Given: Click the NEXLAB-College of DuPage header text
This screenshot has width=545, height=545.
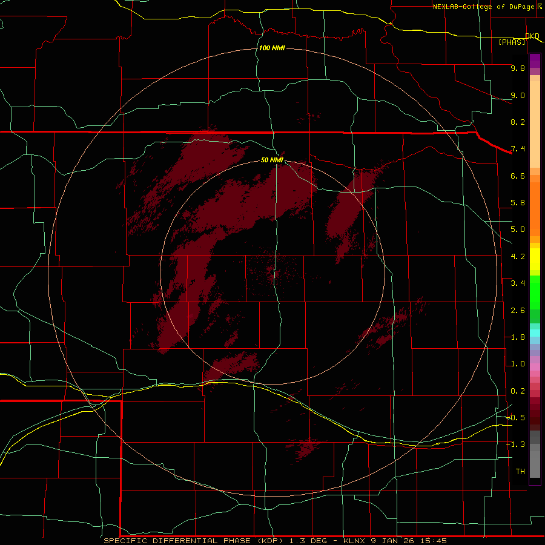Looking at the screenshot, I should [x=484, y=7].
